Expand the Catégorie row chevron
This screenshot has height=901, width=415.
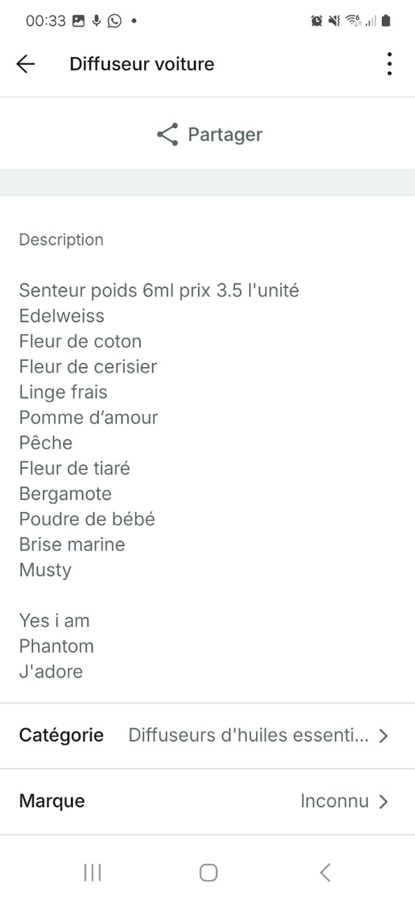(x=384, y=735)
